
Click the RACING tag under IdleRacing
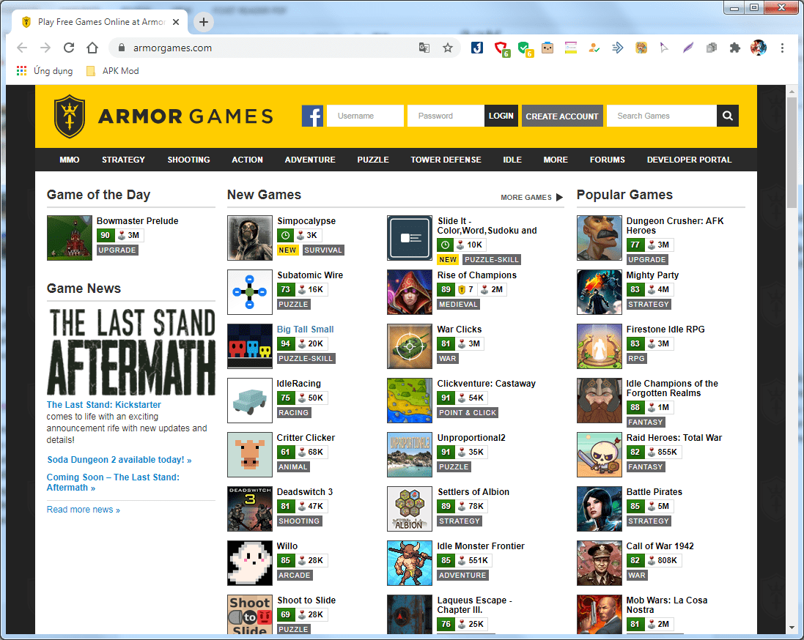(x=294, y=412)
